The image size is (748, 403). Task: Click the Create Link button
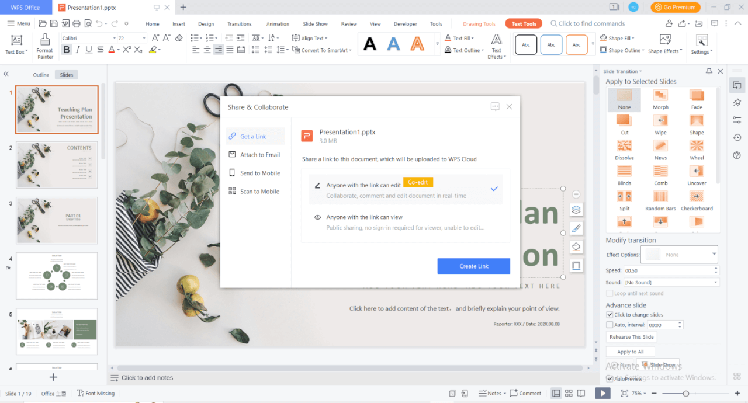click(473, 266)
